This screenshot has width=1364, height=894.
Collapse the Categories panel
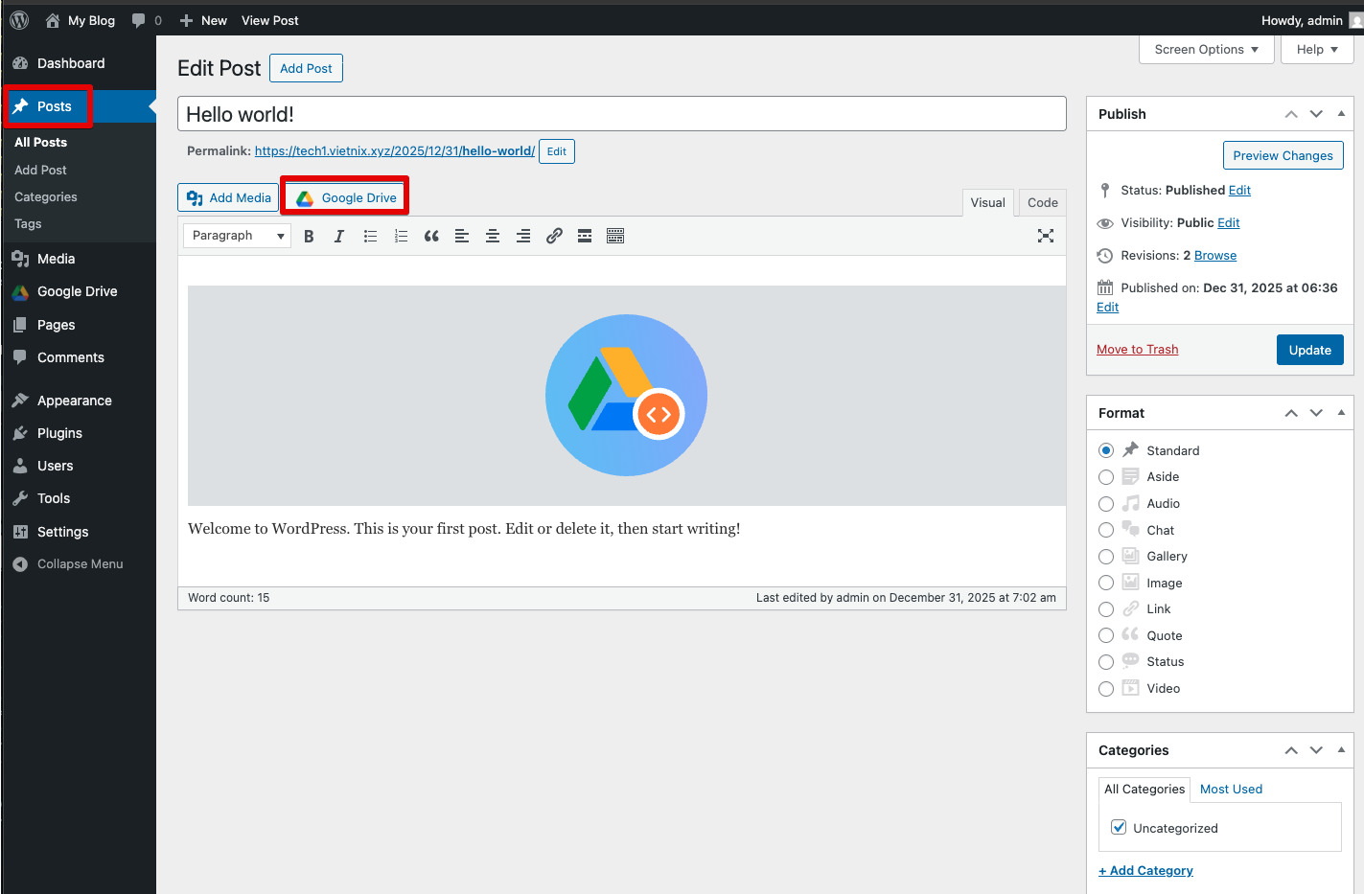[x=1341, y=750]
